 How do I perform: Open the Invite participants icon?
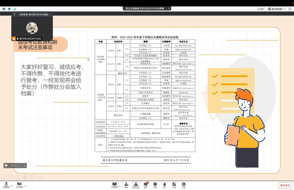[126, 185]
